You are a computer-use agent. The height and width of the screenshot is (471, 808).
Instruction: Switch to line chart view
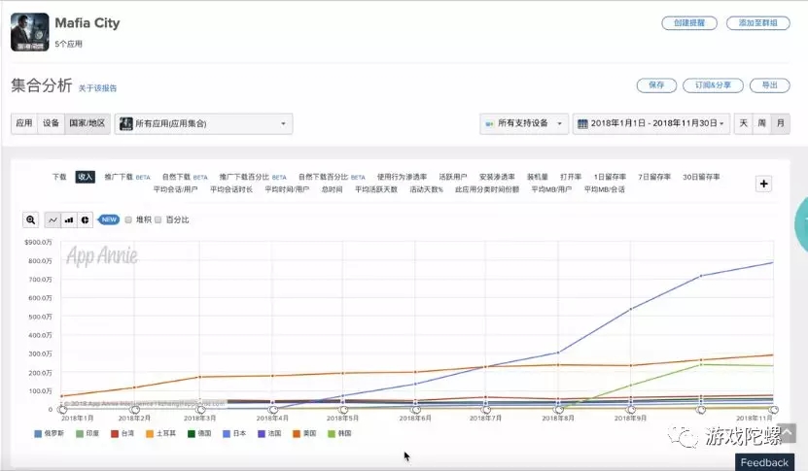[53, 219]
